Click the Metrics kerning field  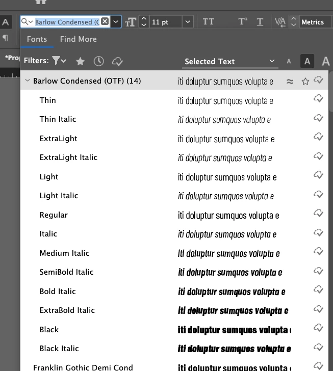coord(315,22)
